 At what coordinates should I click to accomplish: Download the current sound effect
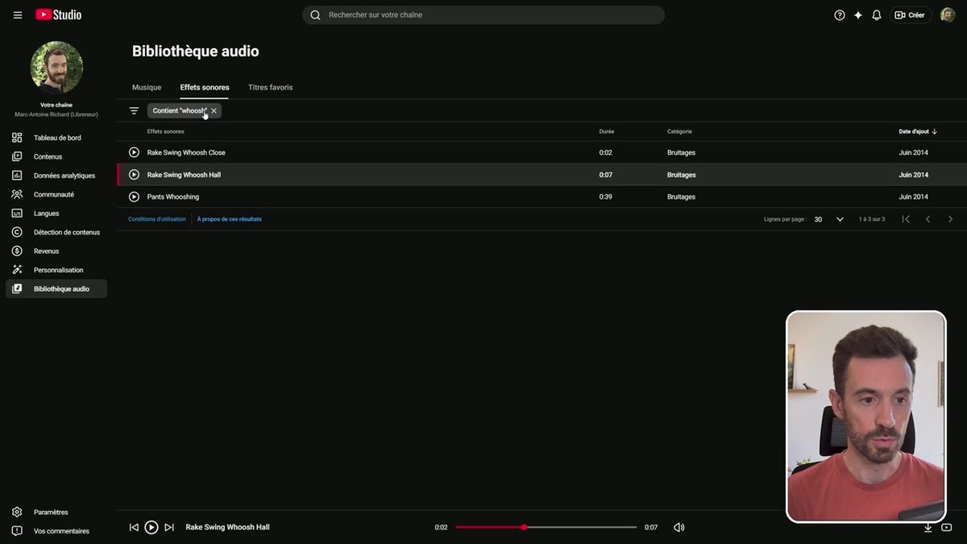tap(928, 527)
